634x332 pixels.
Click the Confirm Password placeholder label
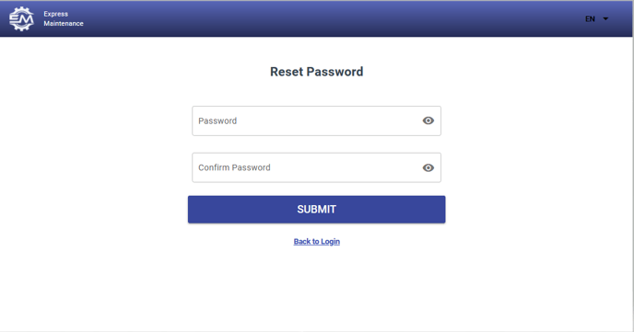(x=234, y=167)
